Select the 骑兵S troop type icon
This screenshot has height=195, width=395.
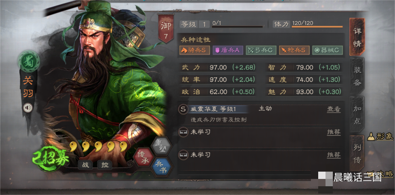point(195,50)
